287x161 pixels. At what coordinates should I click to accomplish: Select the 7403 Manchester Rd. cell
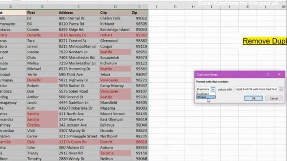pos(78,58)
